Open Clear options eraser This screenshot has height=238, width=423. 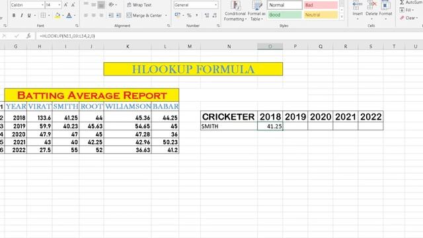tap(408, 18)
